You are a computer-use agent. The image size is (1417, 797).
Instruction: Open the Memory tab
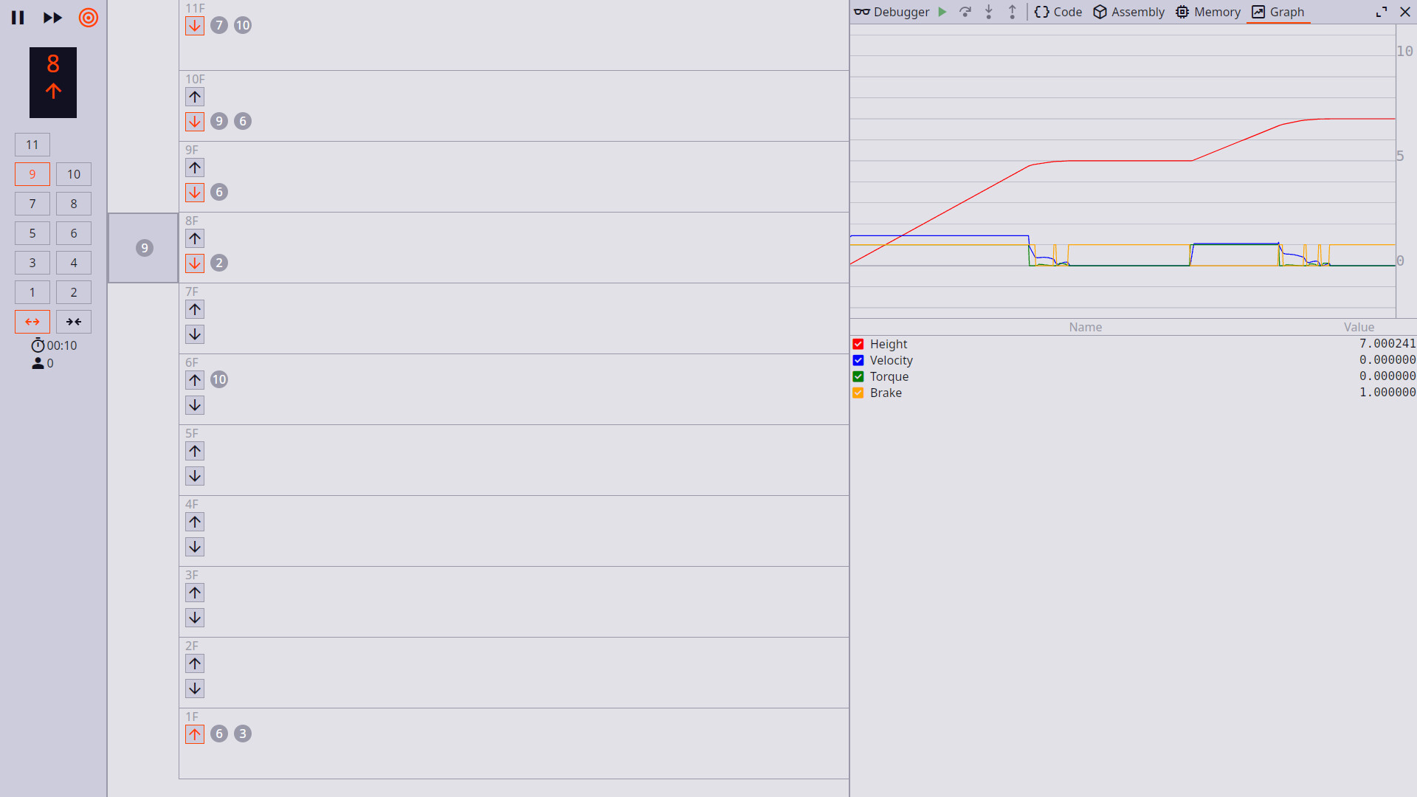pos(1207,12)
